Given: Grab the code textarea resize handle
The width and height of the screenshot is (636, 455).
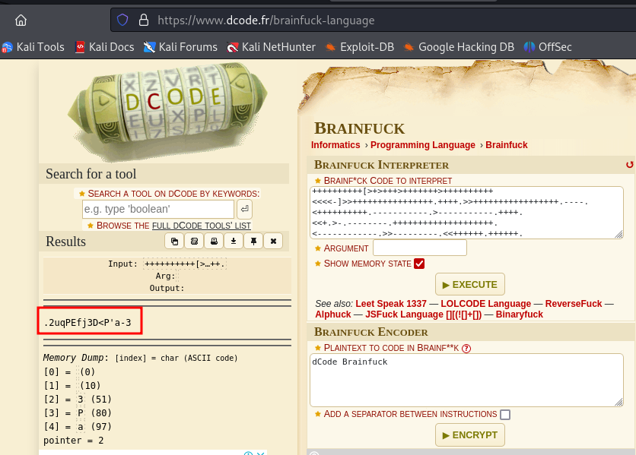Looking at the screenshot, I should 619,235.
